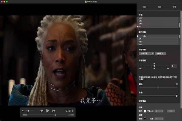
Task: Play the video with the play button
Action: pyautogui.click(x=48, y=111)
